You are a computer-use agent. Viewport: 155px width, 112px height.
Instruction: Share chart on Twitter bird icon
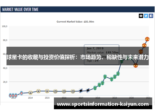(x=146, y=16)
